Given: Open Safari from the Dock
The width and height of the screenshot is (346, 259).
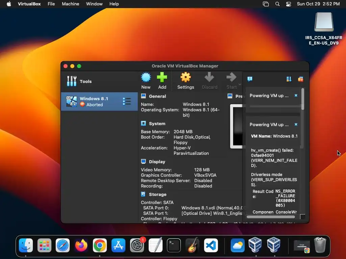Looking at the screenshot, I should pos(63,245).
